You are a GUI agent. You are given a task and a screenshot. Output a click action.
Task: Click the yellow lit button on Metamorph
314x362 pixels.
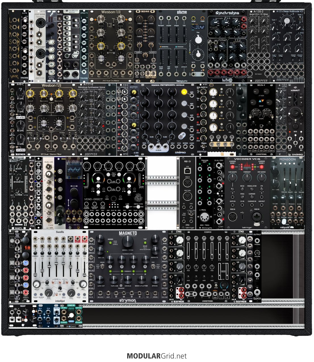pos(184,92)
